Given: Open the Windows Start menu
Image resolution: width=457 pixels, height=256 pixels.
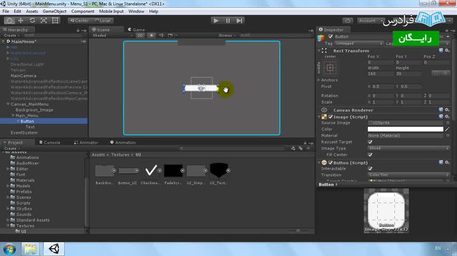Looking at the screenshot, I should tap(9, 249).
